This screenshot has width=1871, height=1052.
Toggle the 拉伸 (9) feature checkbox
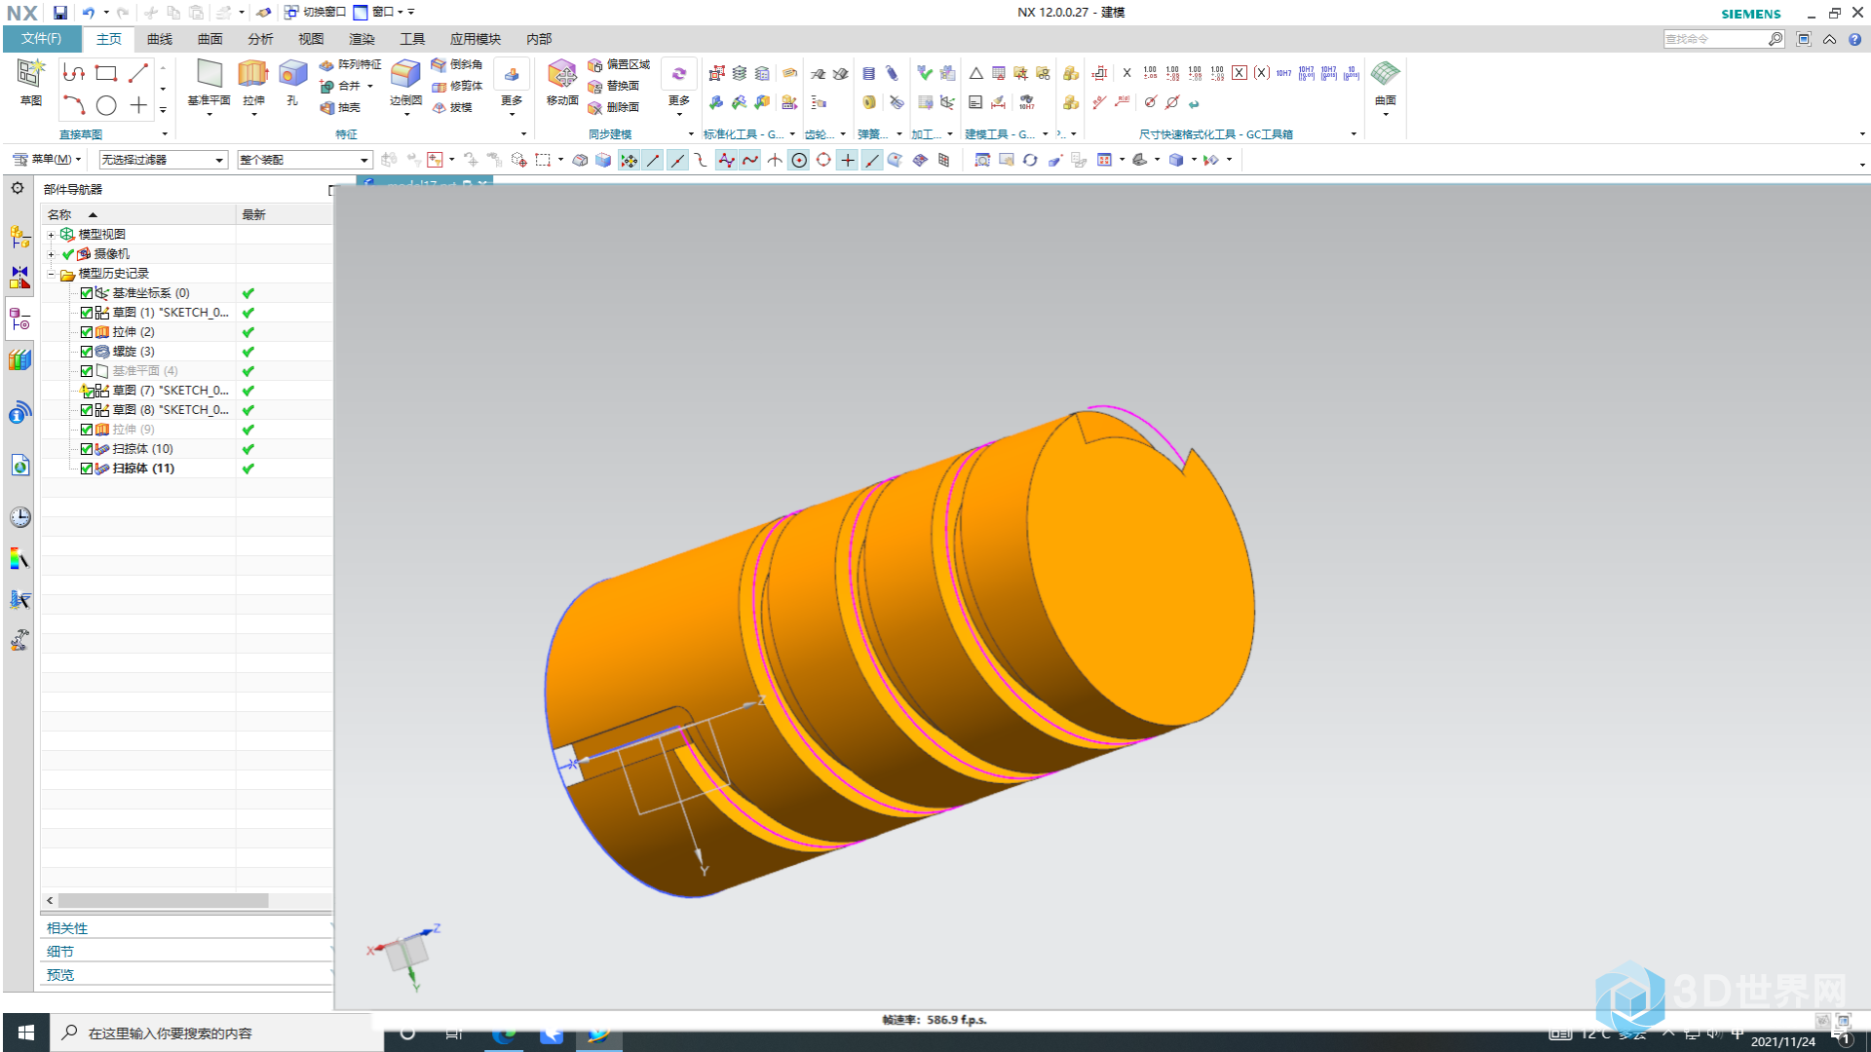tap(87, 430)
